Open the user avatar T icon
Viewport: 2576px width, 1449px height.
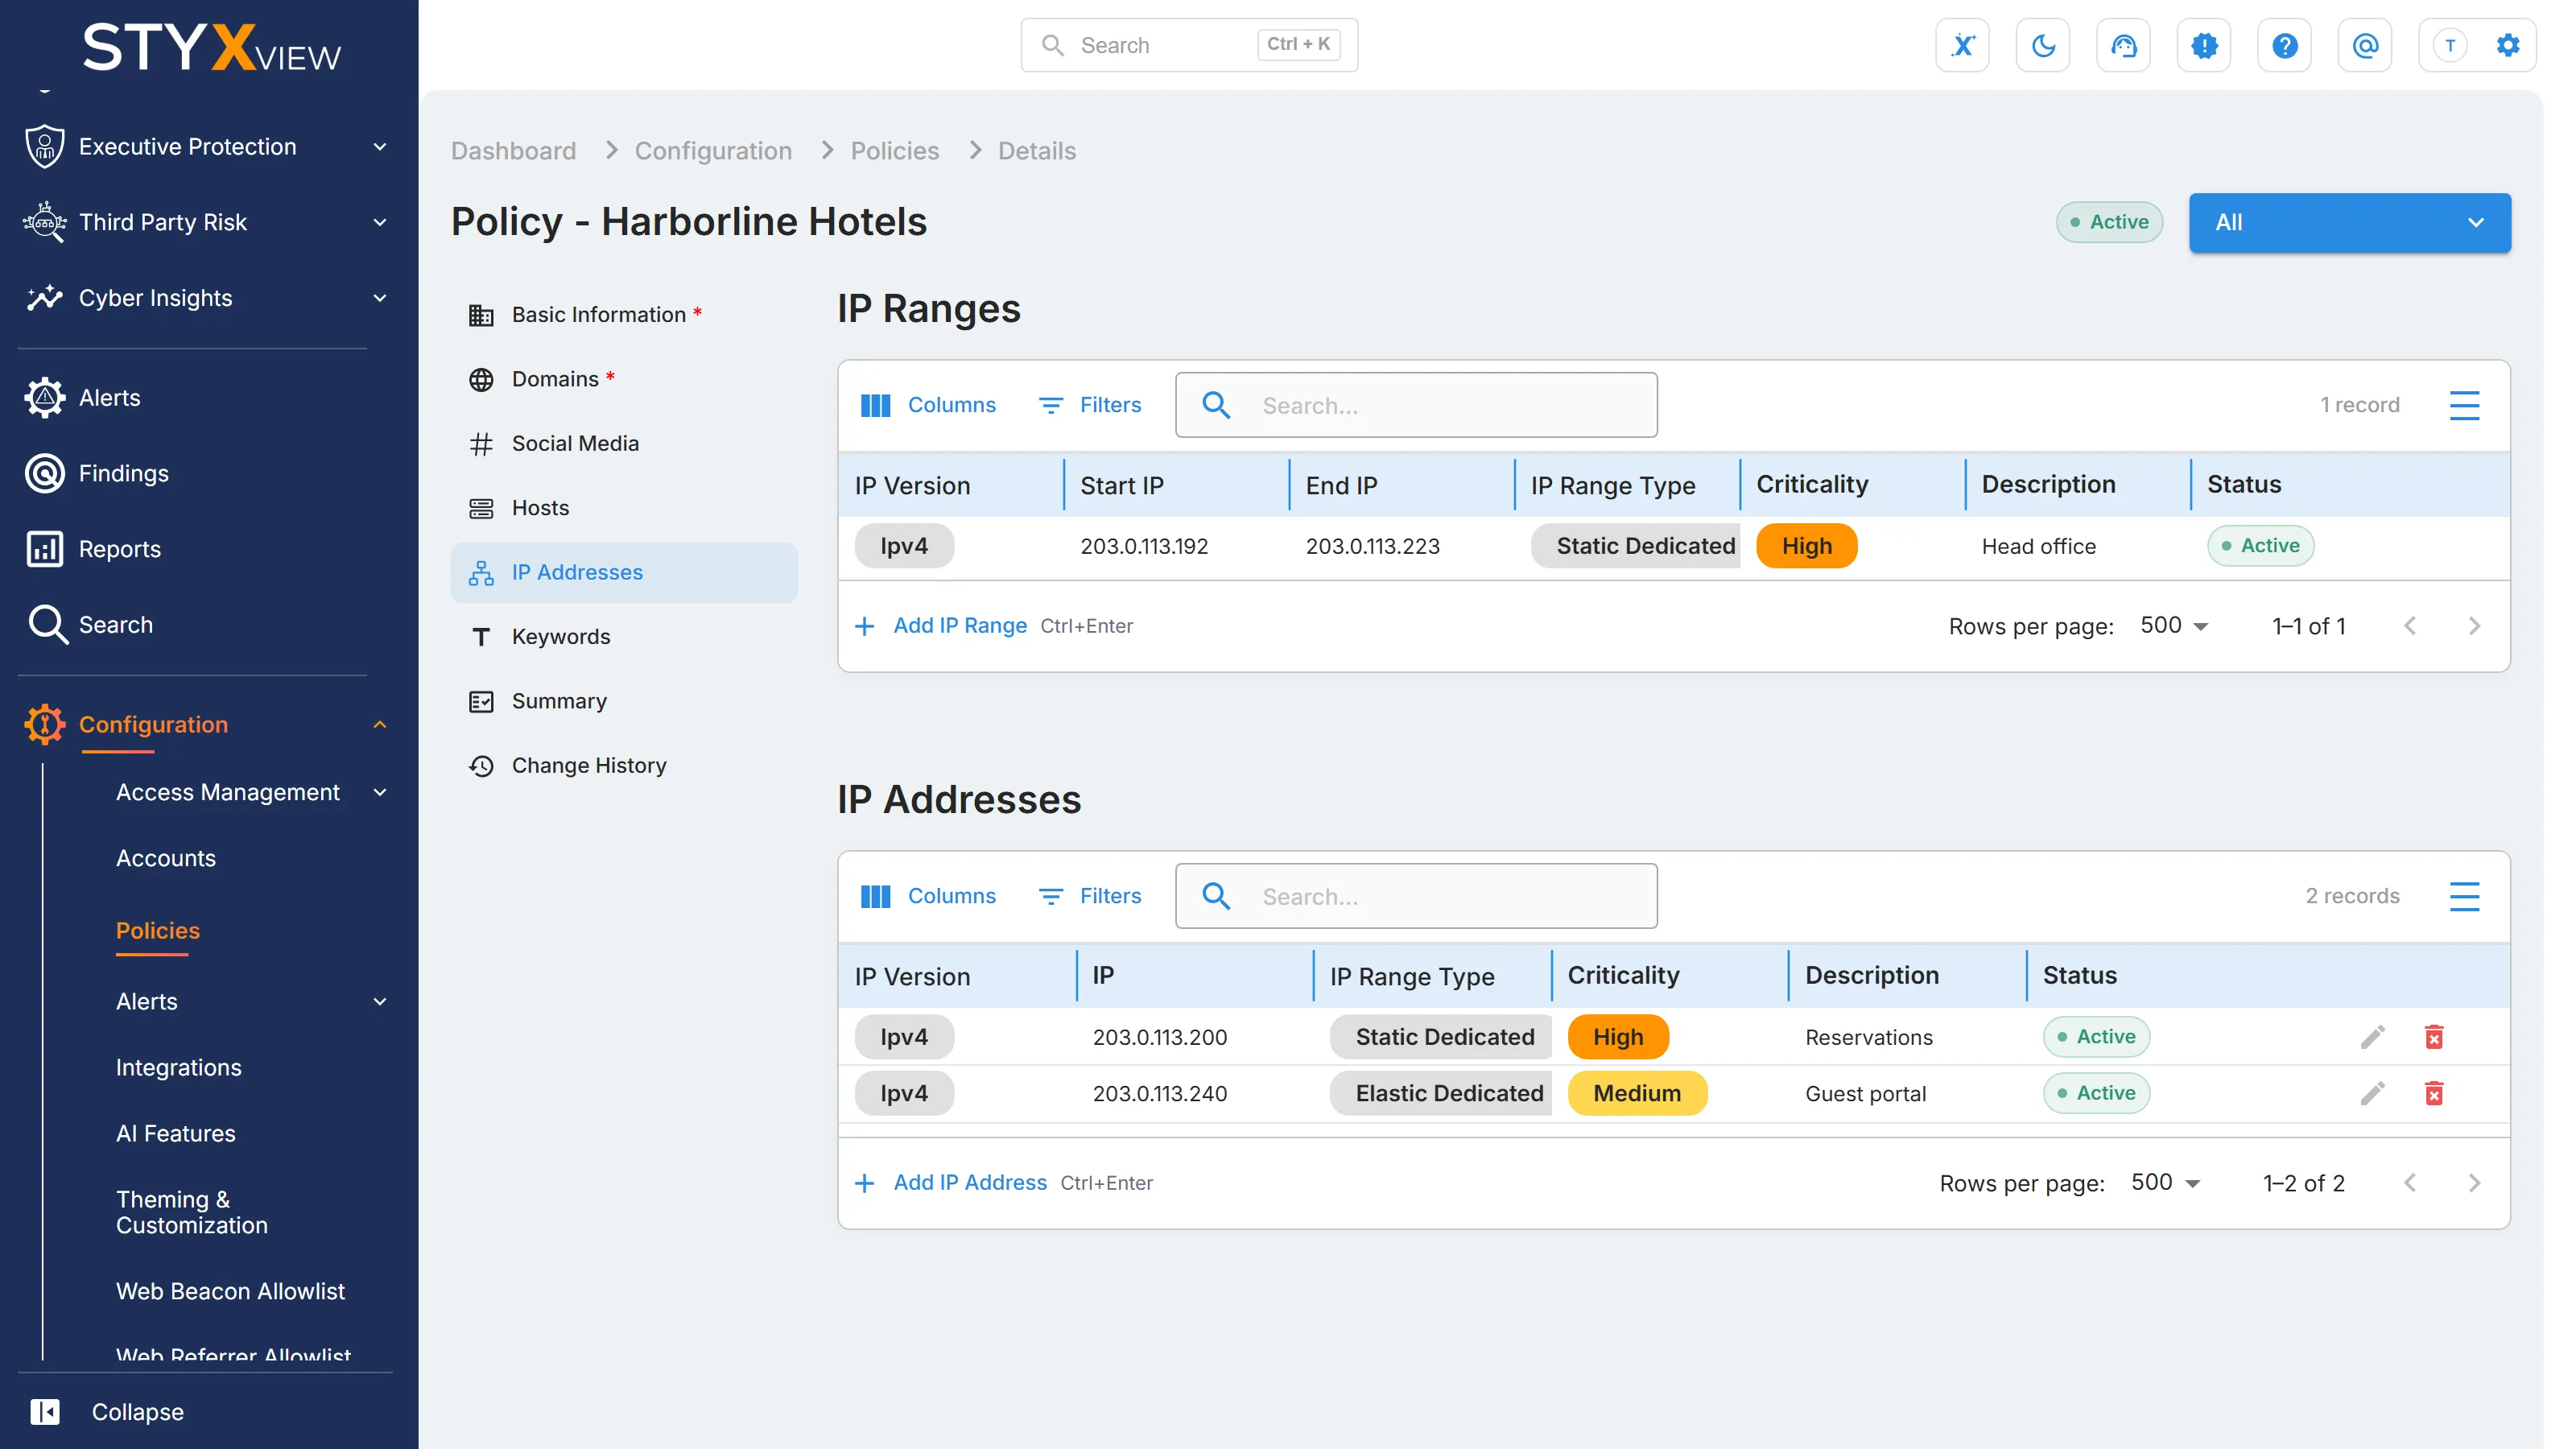click(x=2450, y=45)
